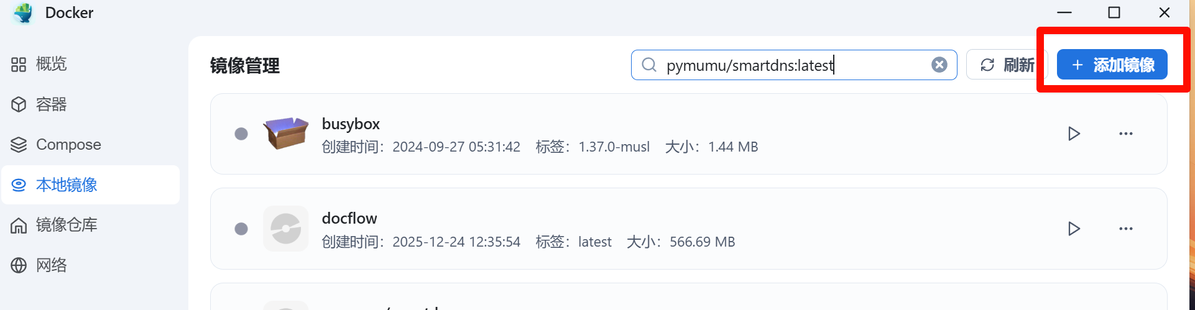This screenshot has width=1195, height=310.
Task: Refresh the image list with 刷新
Action: 1007,65
